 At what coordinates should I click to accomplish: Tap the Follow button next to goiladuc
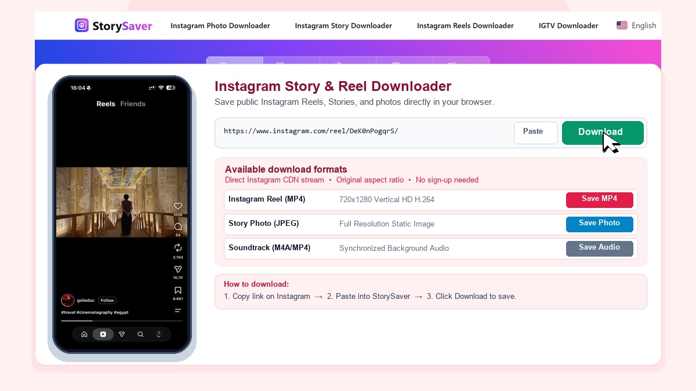point(107,300)
